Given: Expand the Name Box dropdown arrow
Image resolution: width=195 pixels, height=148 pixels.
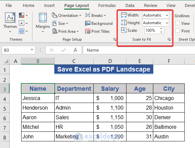Looking at the screenshot, I should click(32, 50).
